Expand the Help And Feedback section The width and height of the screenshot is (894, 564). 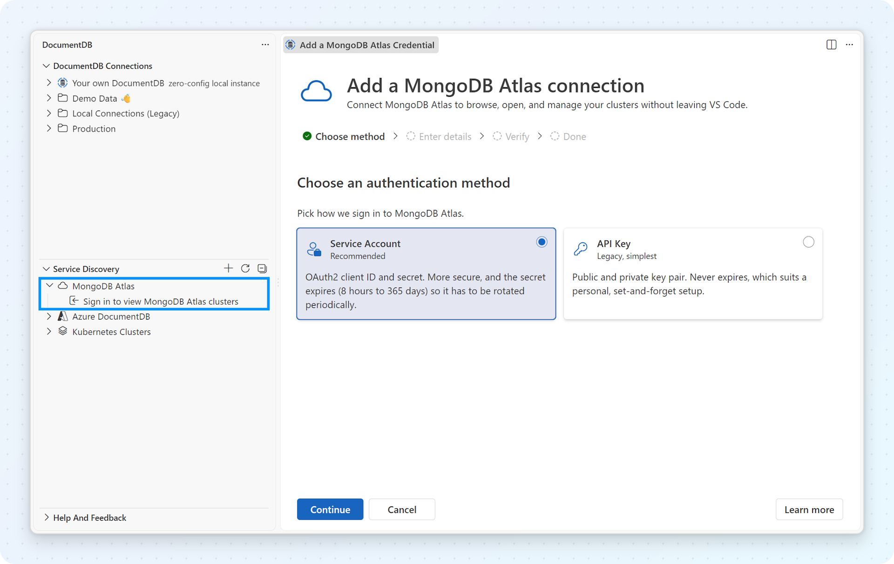46,517
